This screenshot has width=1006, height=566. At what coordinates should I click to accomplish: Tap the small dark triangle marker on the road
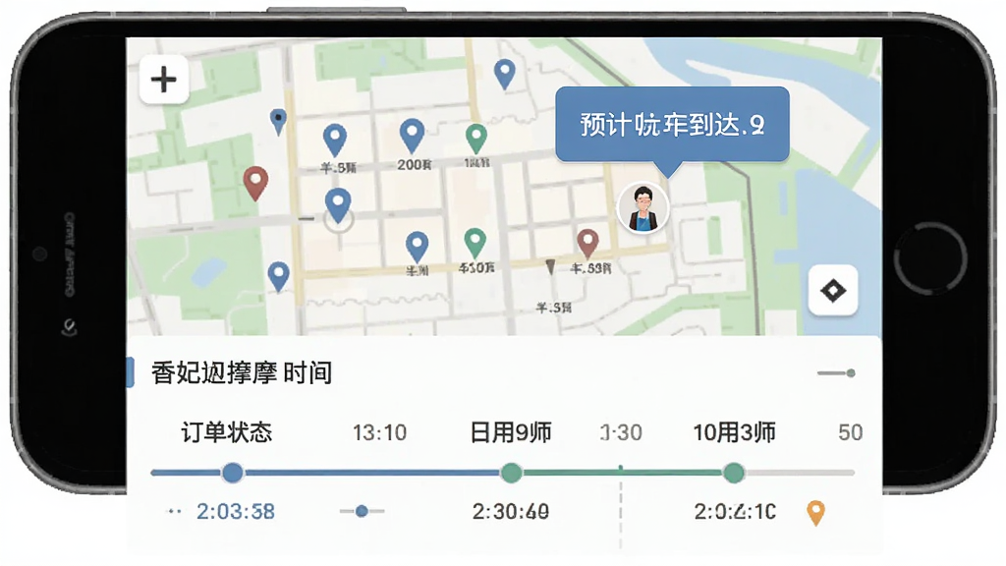(x=550, y=267)
